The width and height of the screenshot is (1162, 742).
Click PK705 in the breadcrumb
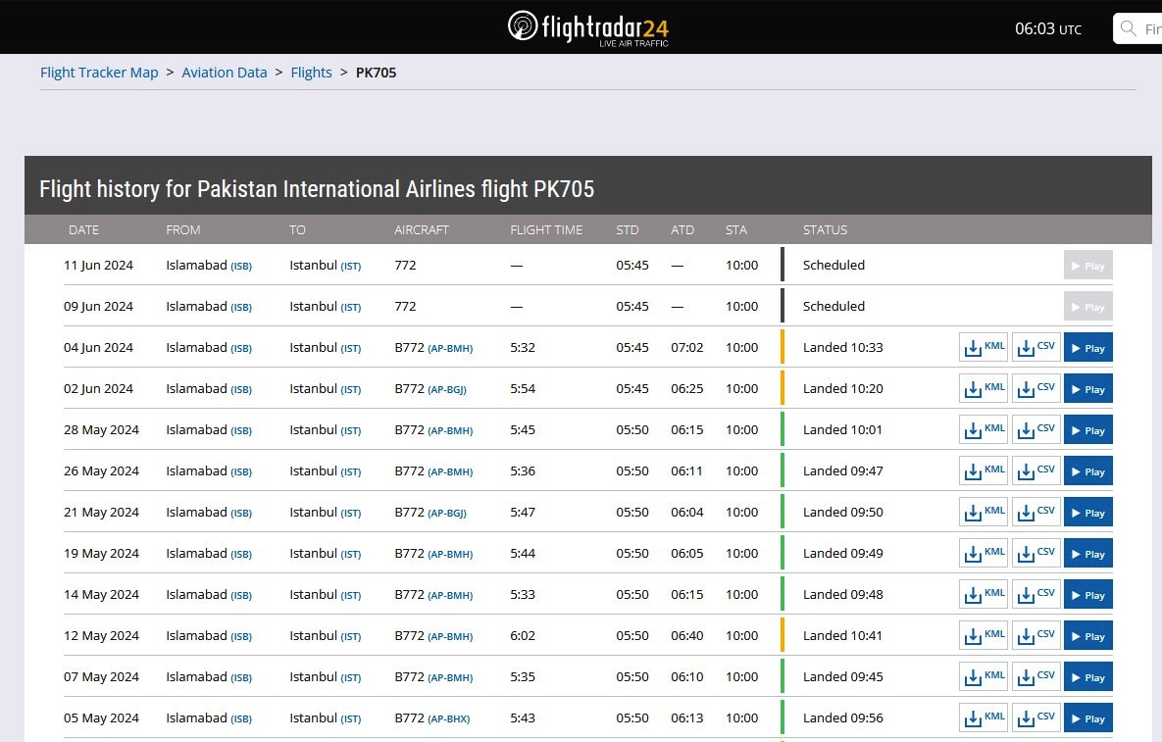(376, 73)
